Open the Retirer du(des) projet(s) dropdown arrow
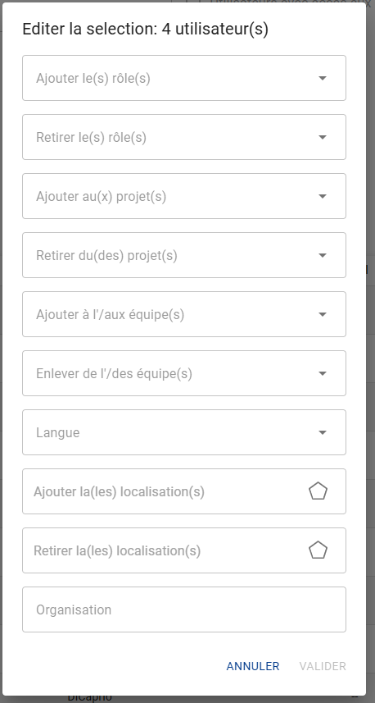The width and height of the screenshot is (375, 703). (x=323, y=255)
